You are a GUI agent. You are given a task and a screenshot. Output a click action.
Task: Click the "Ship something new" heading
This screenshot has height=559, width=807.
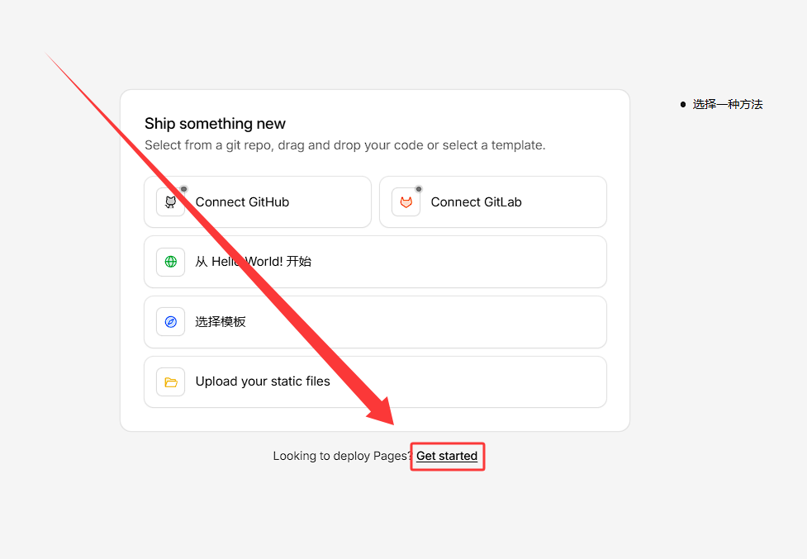coord(215,124)
